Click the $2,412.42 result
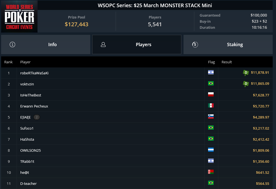Viewport: 276px width, 189px height. coord(261,139)
